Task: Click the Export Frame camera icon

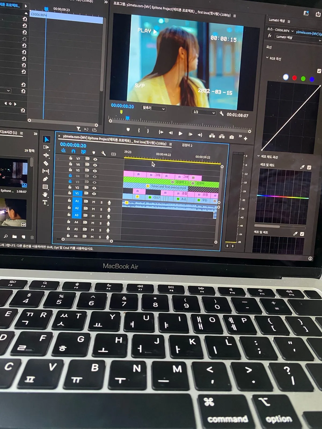Action: tap(232, 137)
